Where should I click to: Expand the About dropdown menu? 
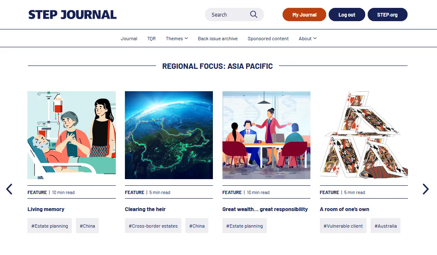[x=308, y=39]
